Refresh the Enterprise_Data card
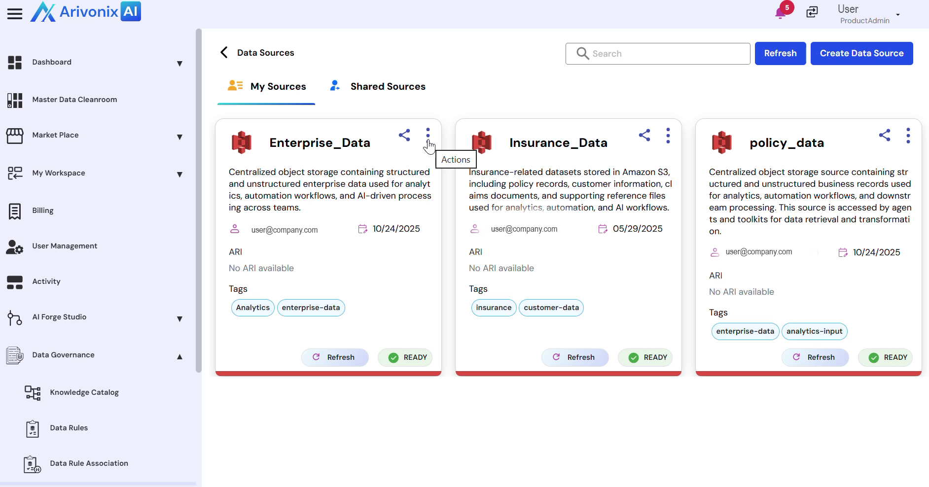This screenshot has height=487, width=929. 335,357
